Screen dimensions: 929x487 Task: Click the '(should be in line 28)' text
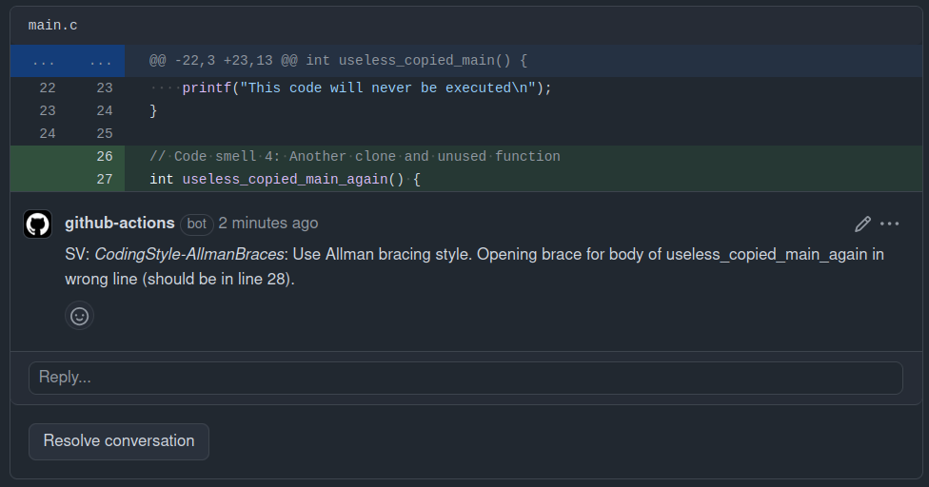216,279
